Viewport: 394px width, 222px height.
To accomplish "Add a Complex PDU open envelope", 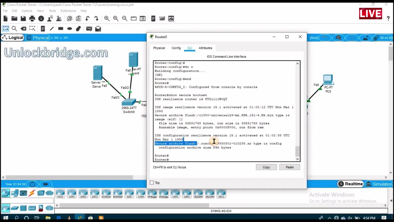I will [98, 29].
